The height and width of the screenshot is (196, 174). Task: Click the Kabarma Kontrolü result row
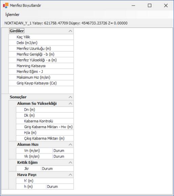pos(45,121)
